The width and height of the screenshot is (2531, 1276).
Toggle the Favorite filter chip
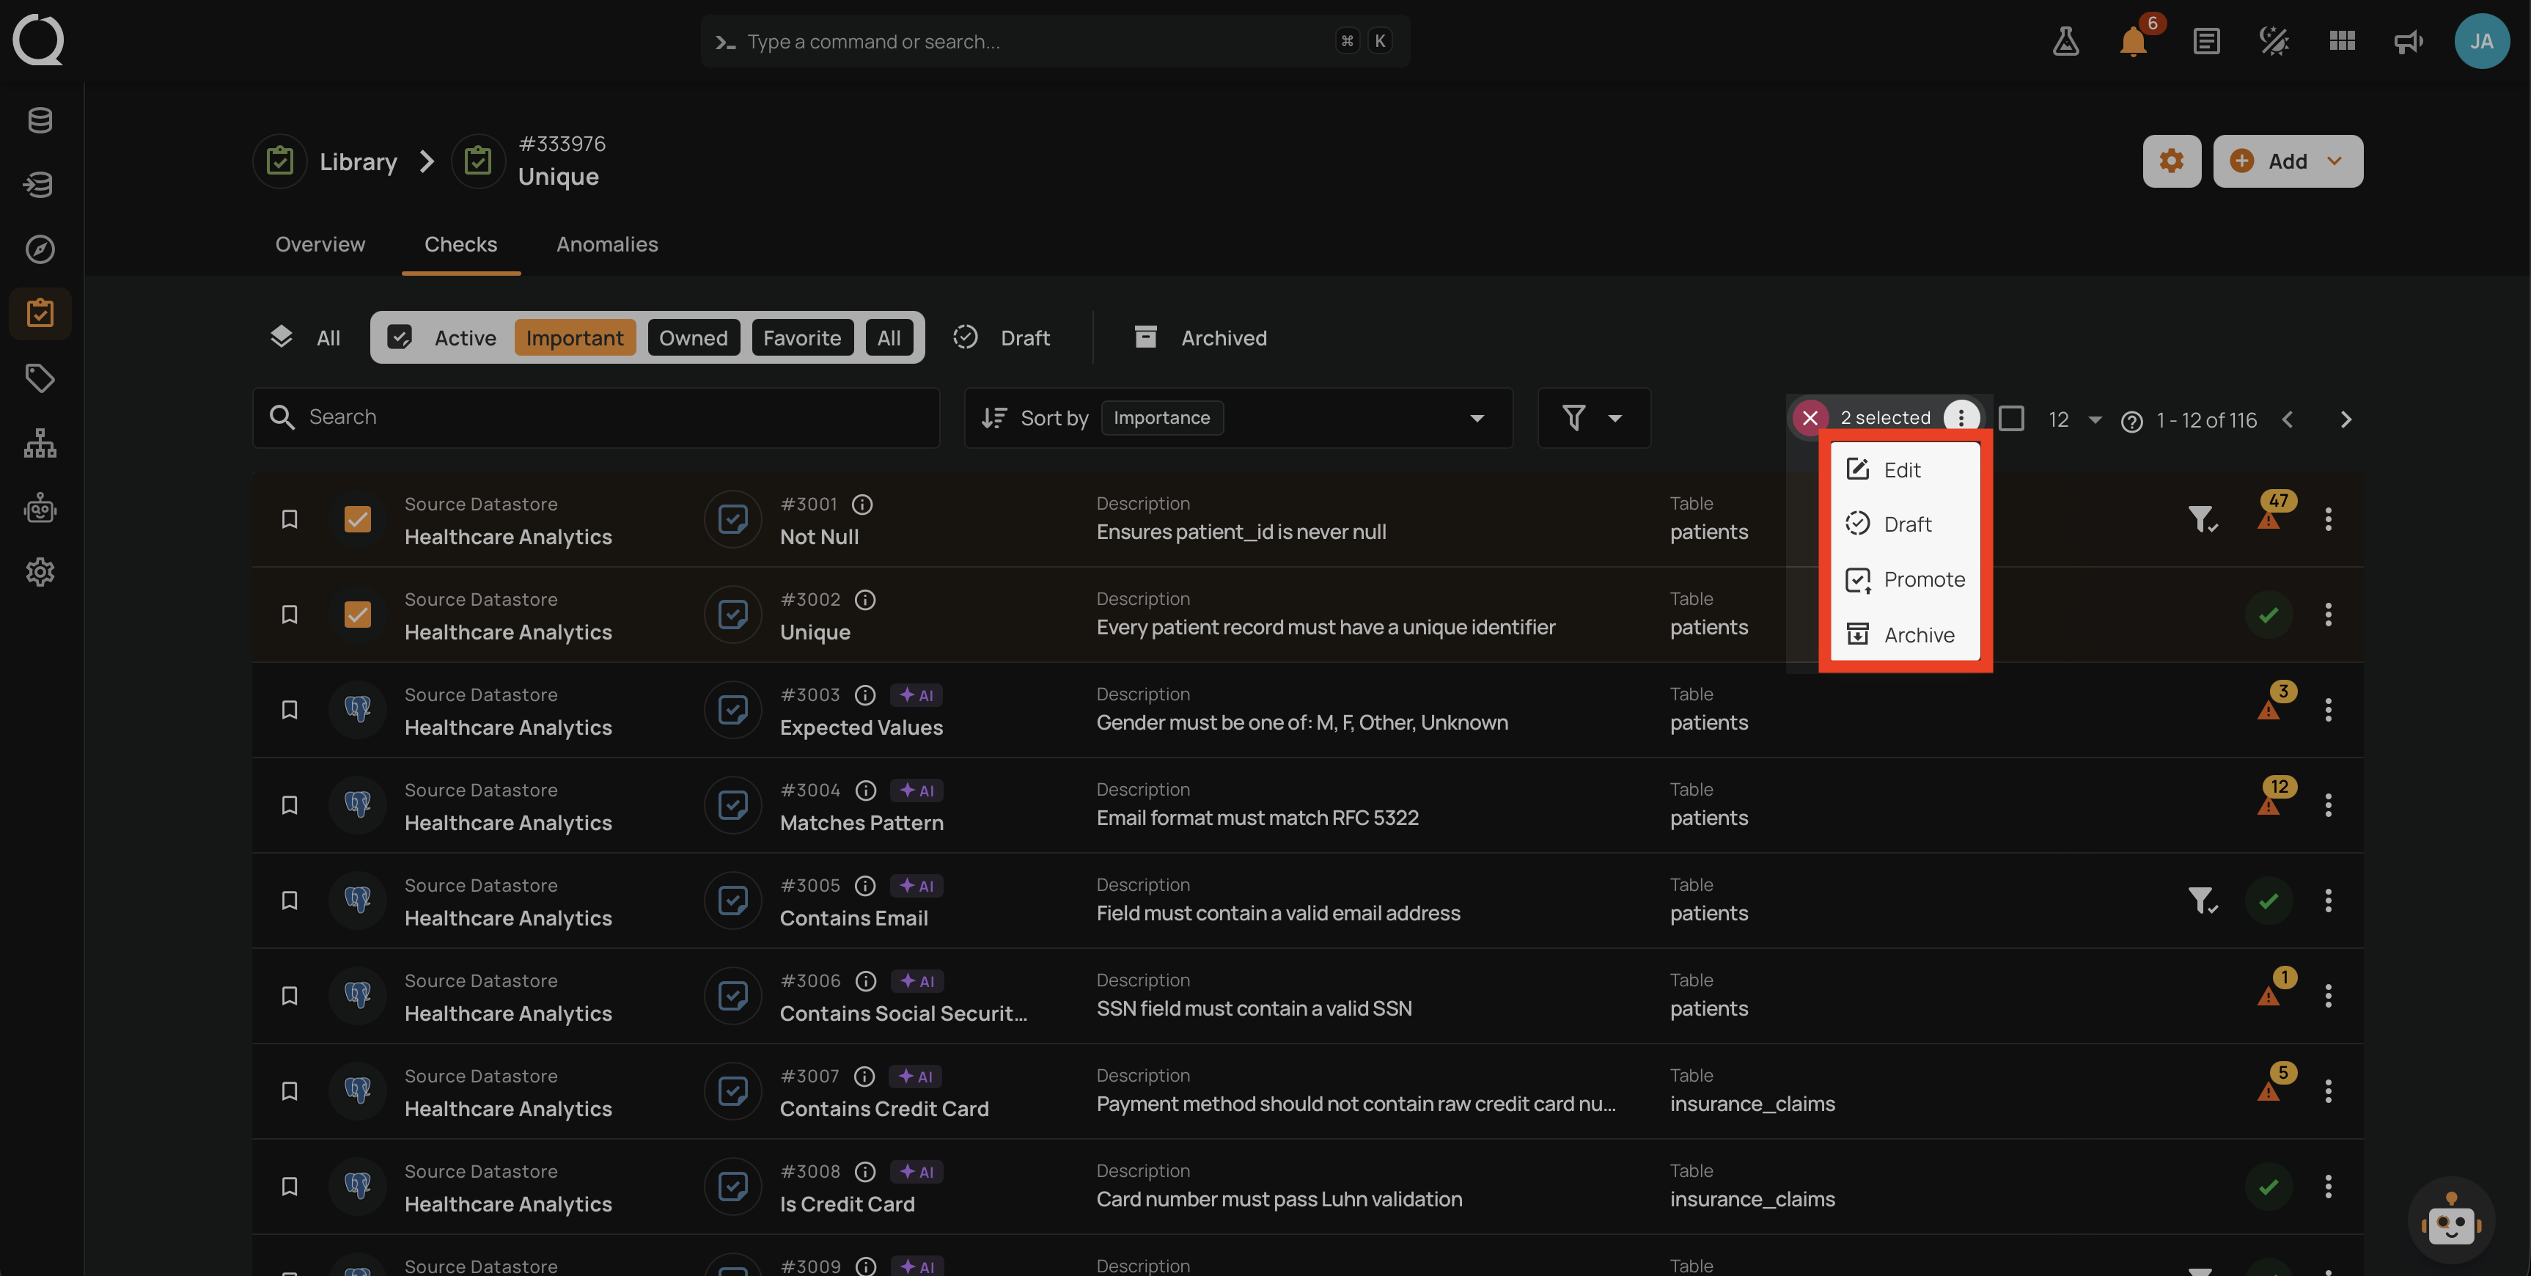[x=801, y=338]
